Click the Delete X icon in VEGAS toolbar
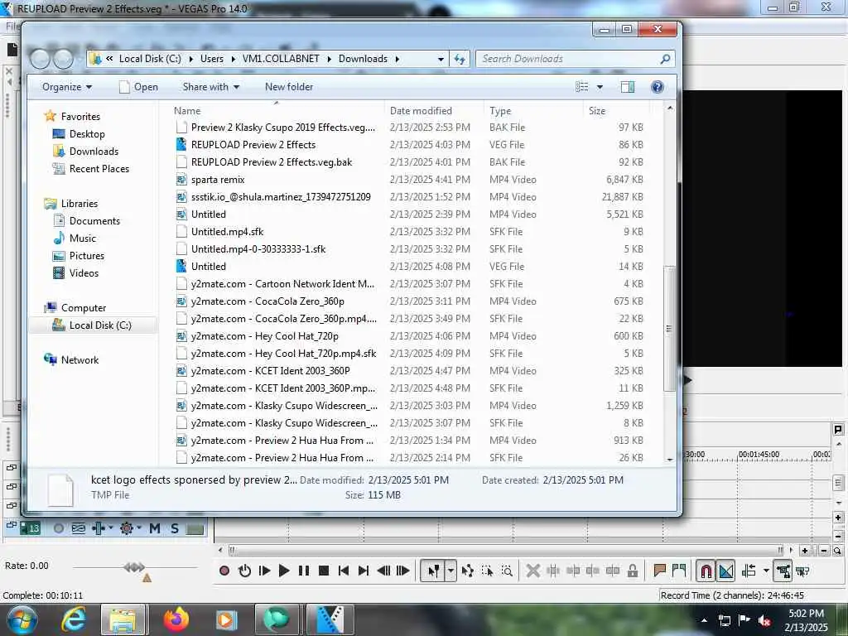 click(532, 571)
